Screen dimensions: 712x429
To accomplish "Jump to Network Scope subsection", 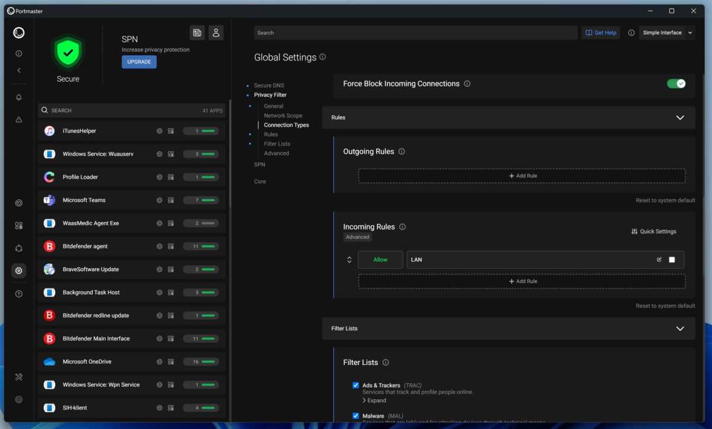I will [283, 116].
